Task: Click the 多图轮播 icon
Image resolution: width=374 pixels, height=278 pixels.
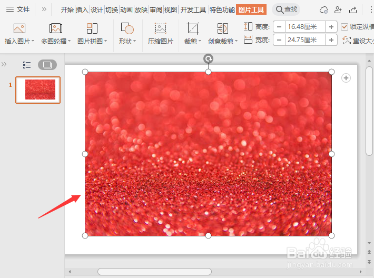Action: [x=56, y=28]
